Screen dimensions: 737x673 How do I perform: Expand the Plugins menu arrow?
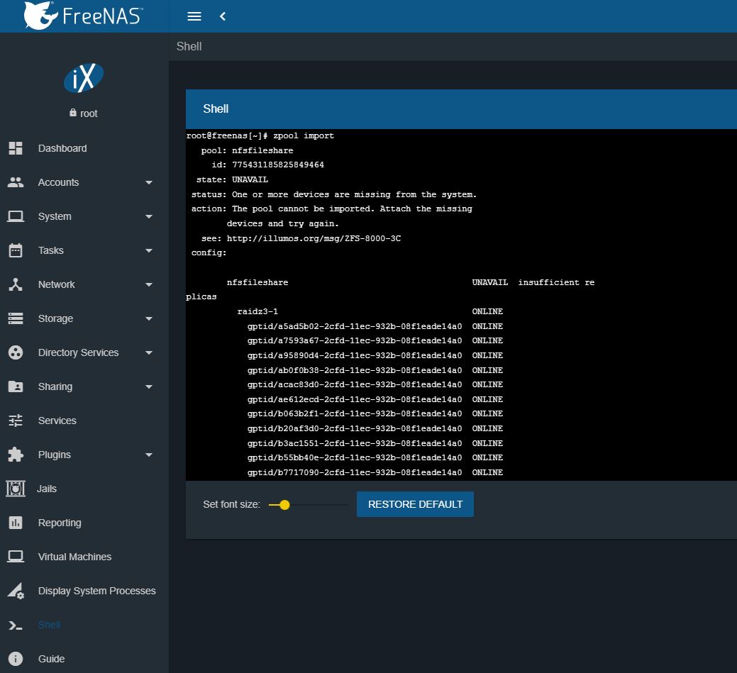149,455
